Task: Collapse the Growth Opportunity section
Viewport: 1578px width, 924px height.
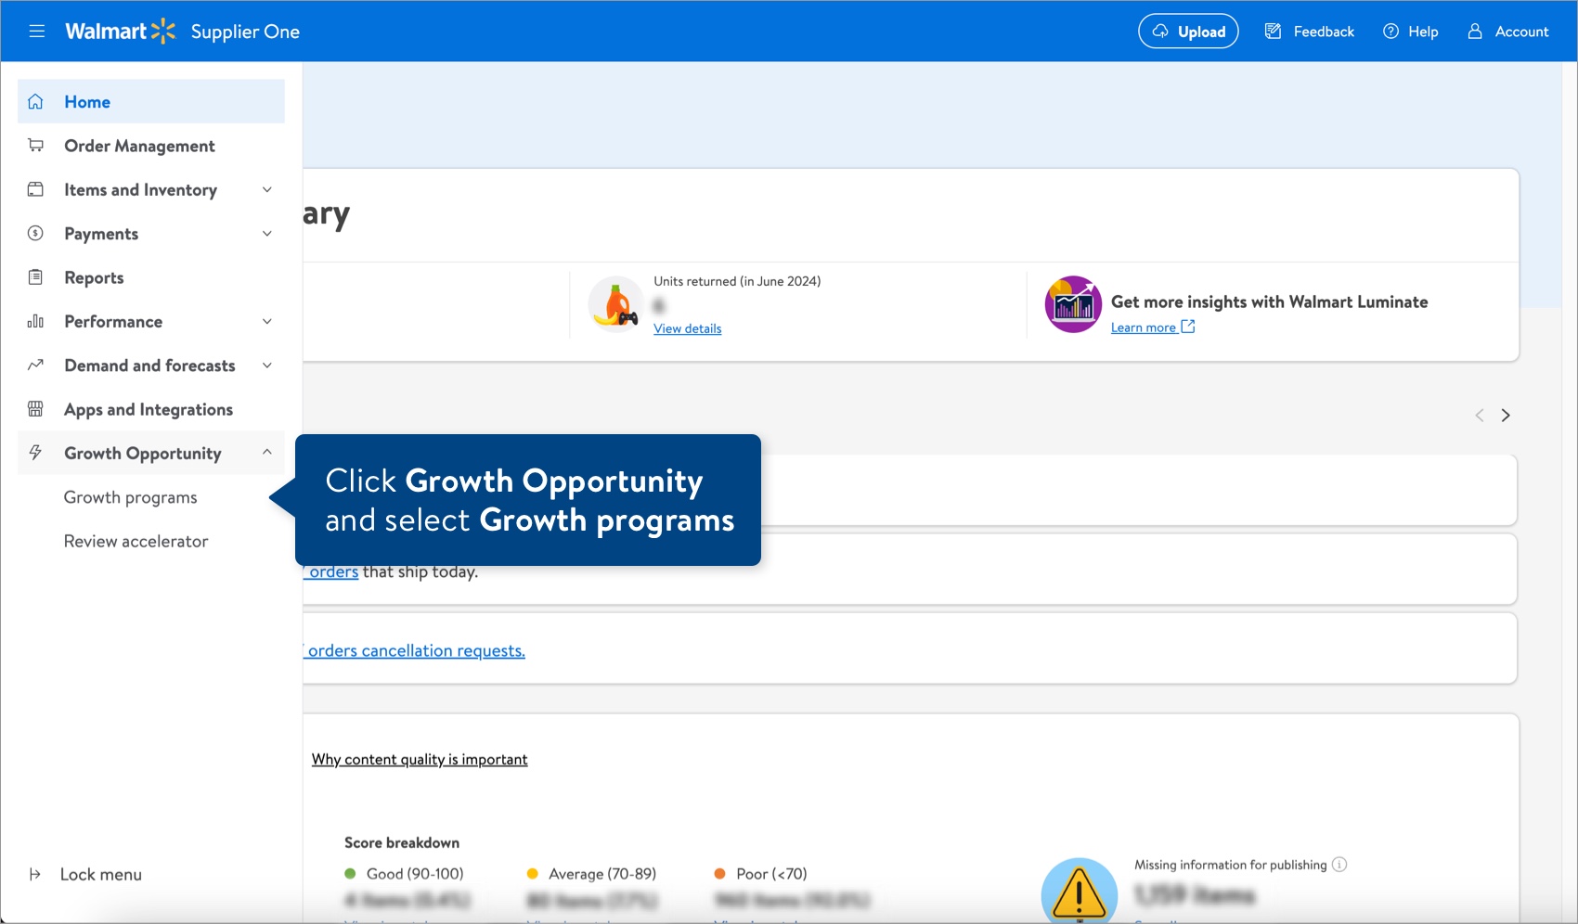Action: 266,453
